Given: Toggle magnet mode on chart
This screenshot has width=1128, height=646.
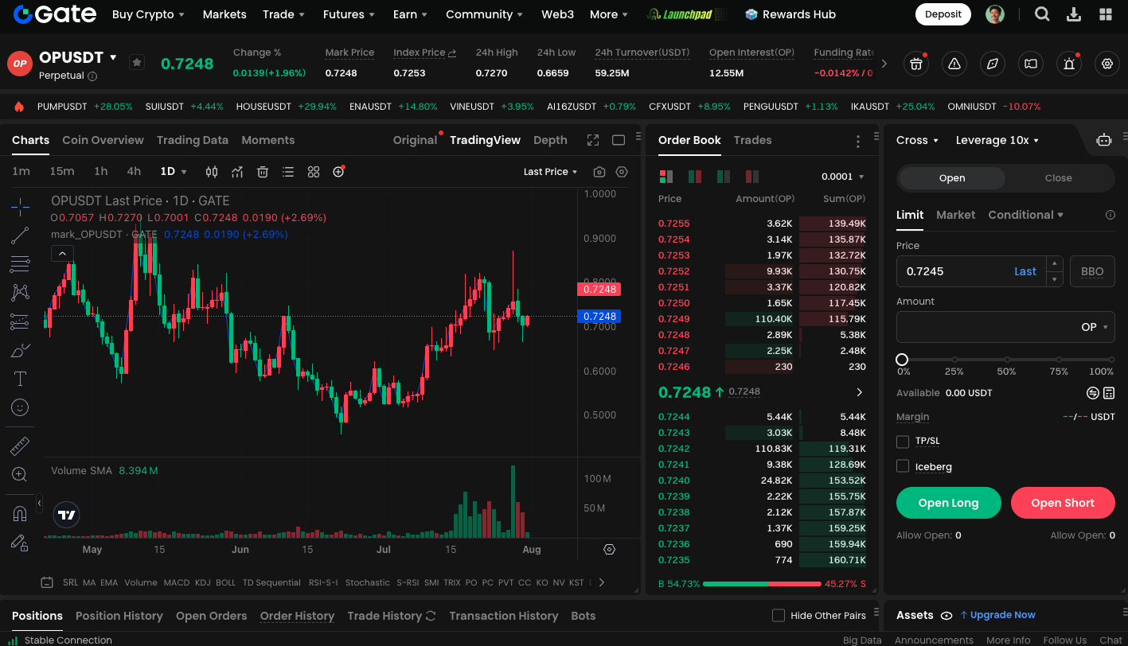Looking at the screenshot, I should (20, 514).
